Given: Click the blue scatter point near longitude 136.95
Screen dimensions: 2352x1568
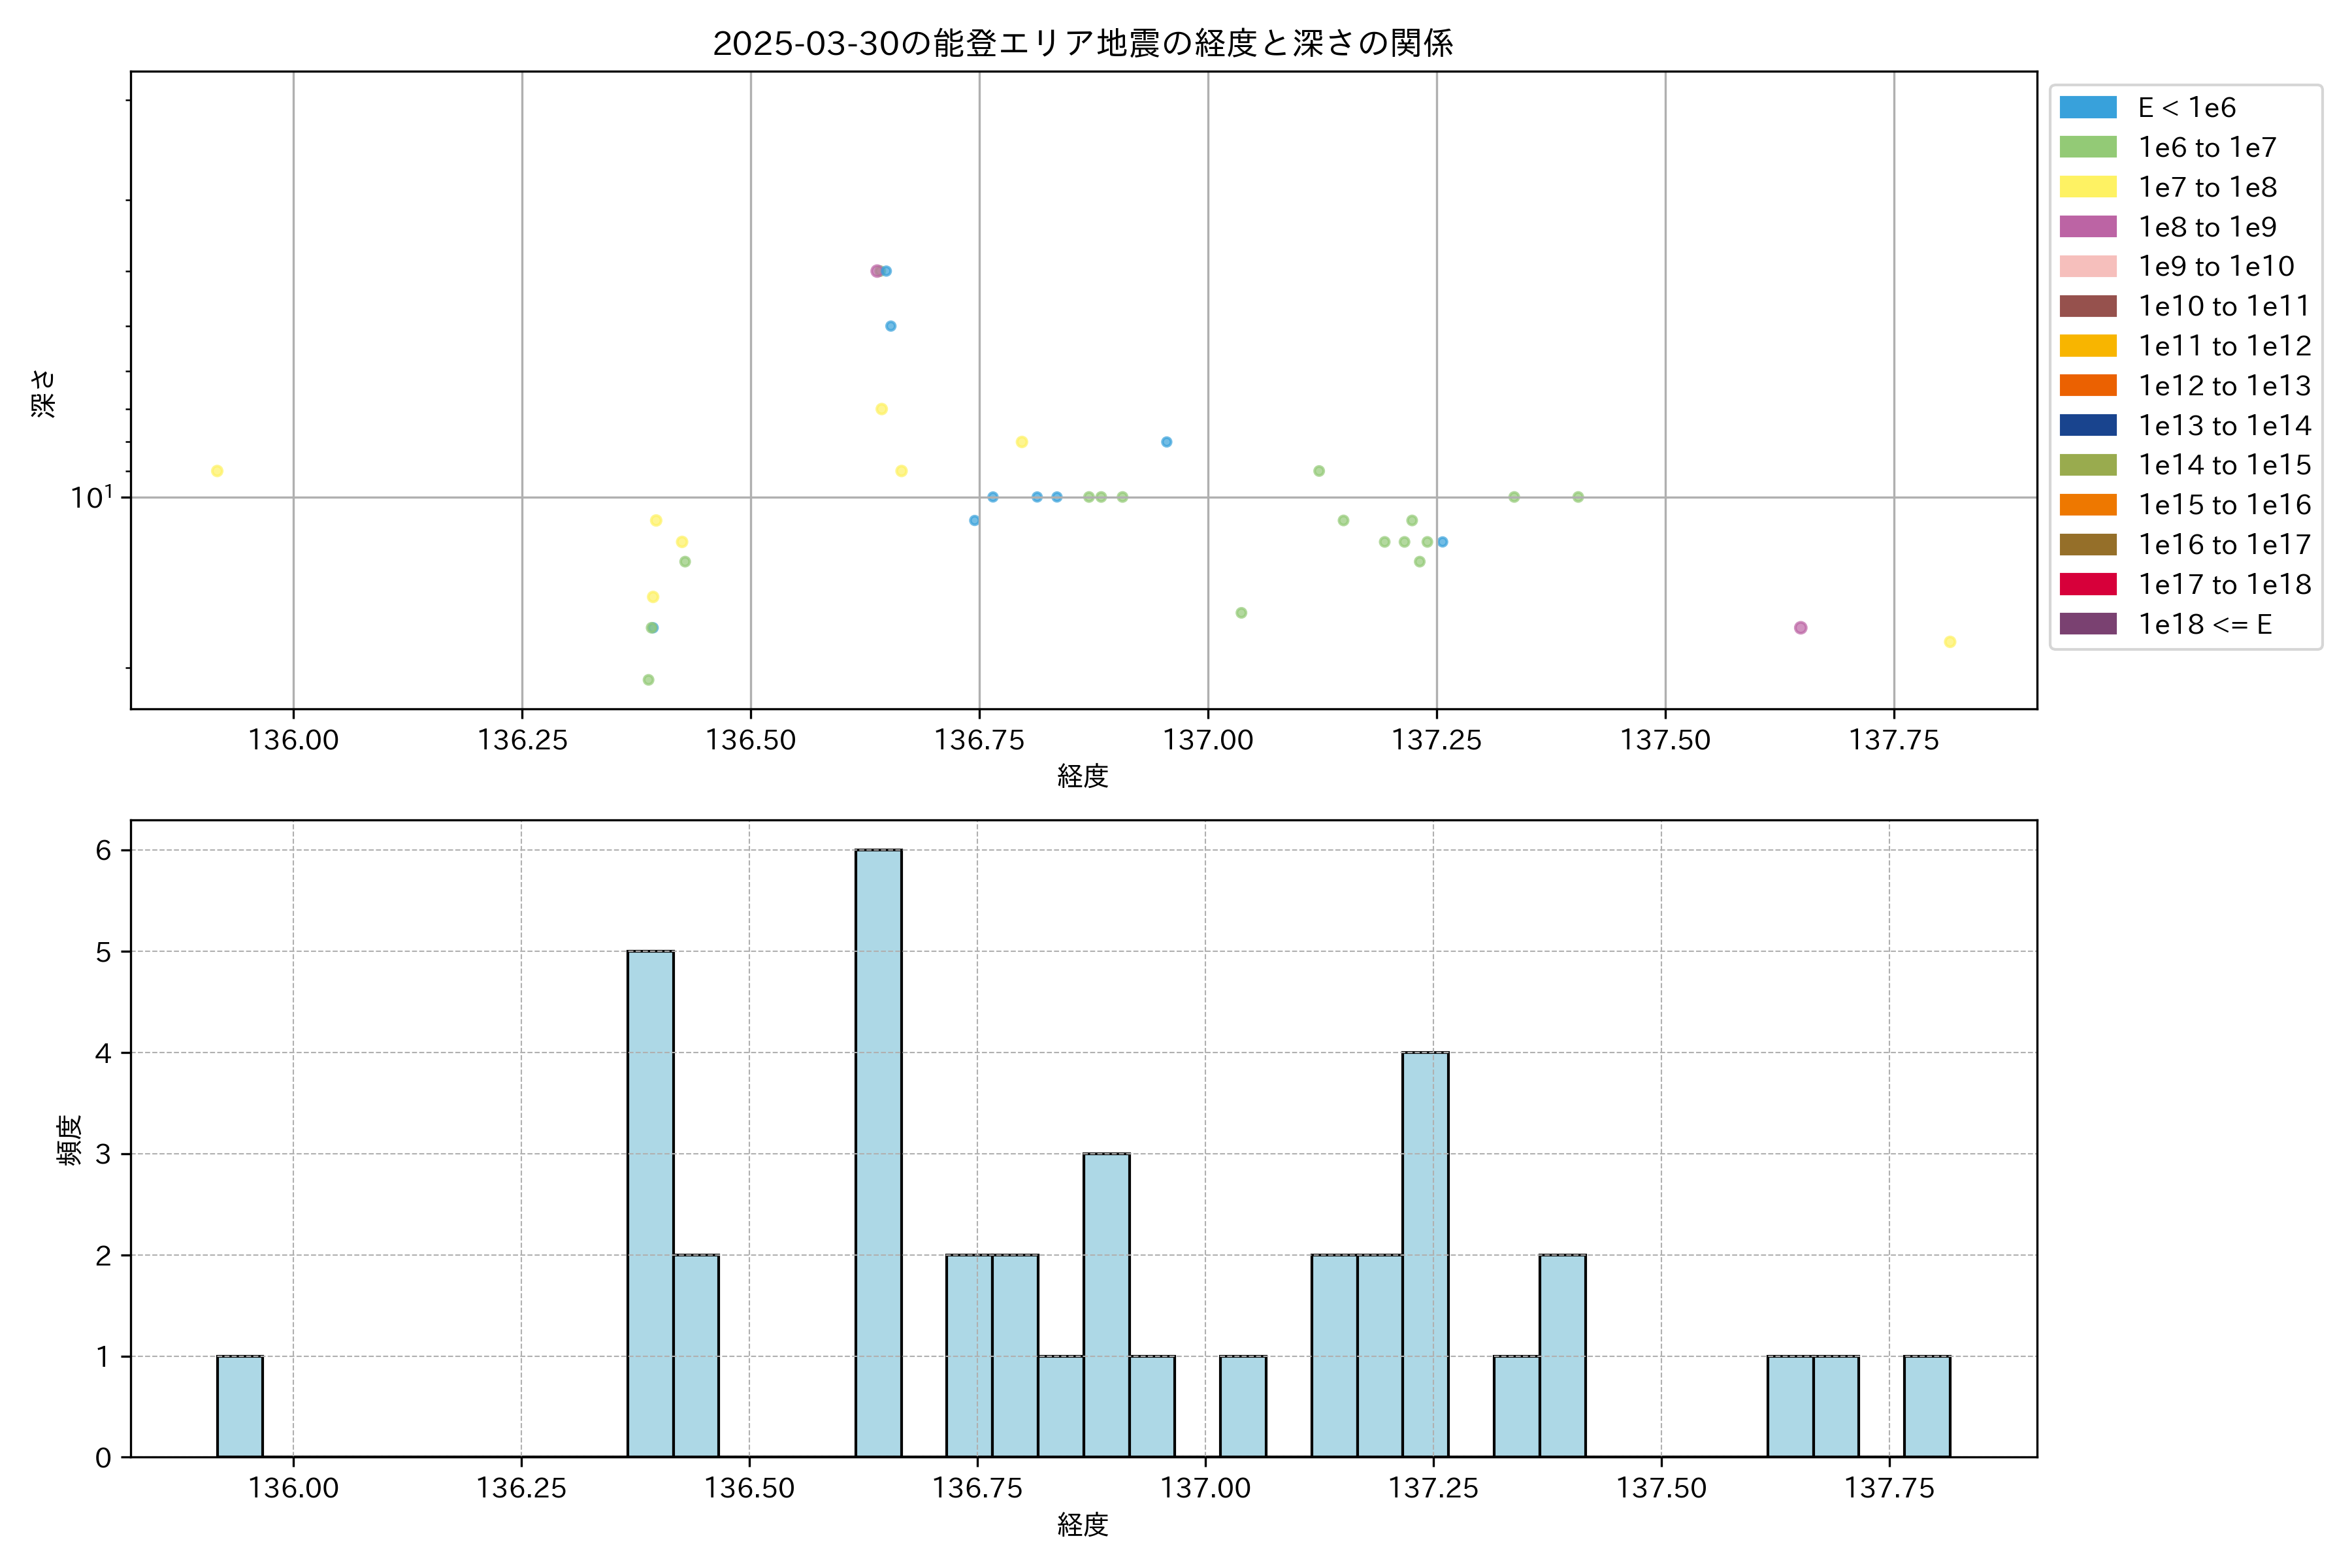Looking at the screenshot, I should pos(1166,442).
